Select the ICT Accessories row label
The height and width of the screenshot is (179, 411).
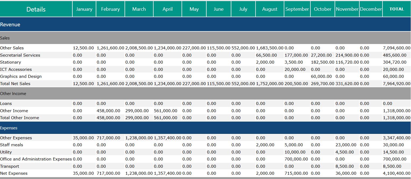16,69
